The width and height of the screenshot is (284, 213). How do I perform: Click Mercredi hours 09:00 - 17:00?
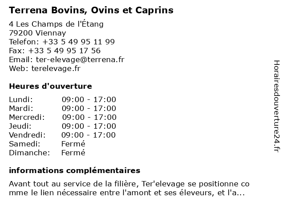89,117
